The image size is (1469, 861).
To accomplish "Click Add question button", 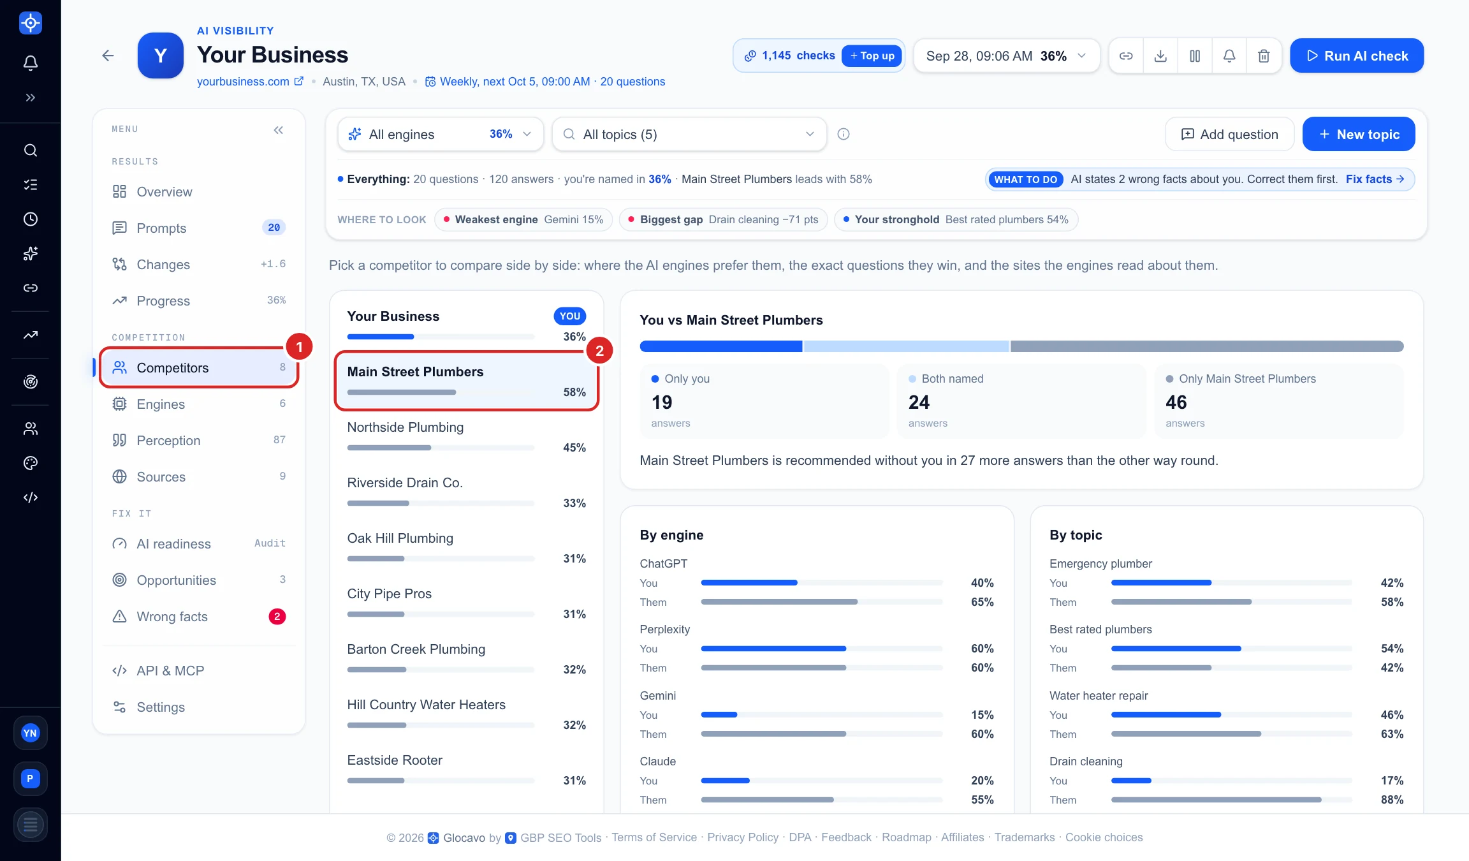I will [1229, 134].
